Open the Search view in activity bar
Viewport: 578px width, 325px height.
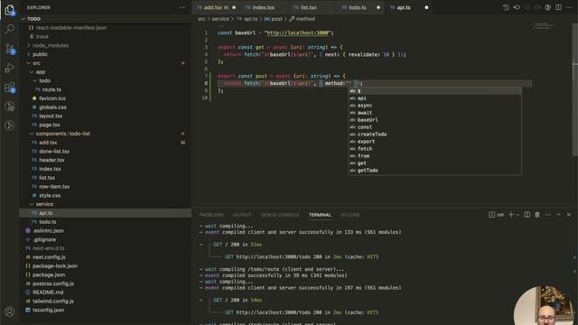[x=10, y=29]
